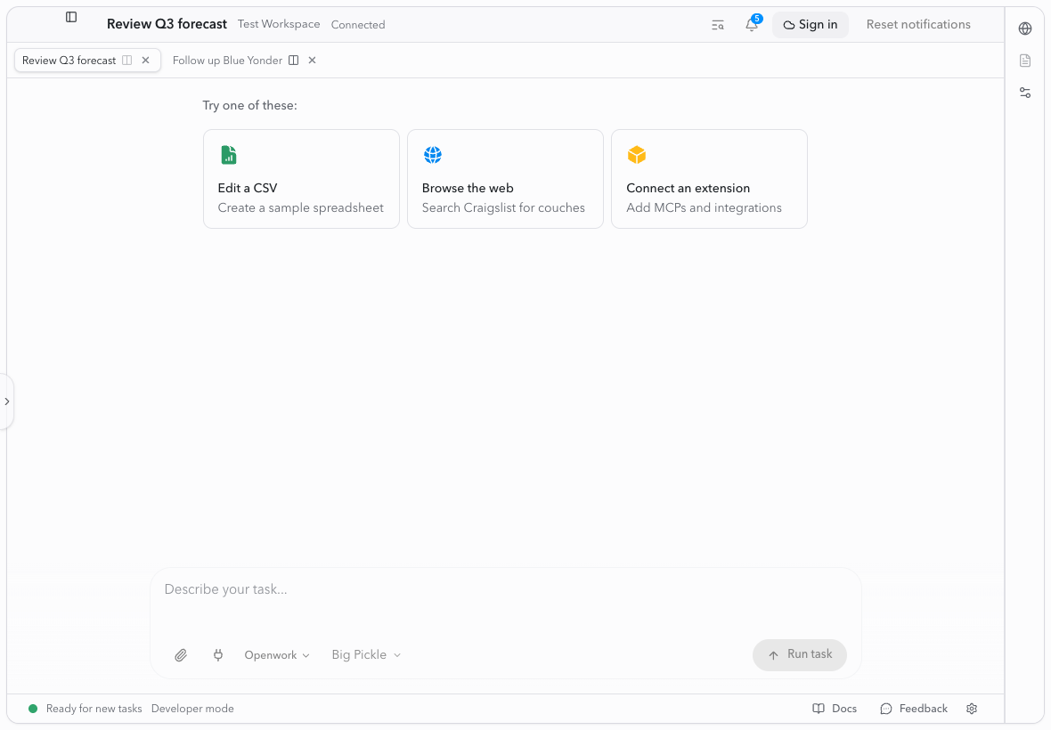The image size is (1051, 730).
Task: Click the Sign in button
Action: click(810, 25)
